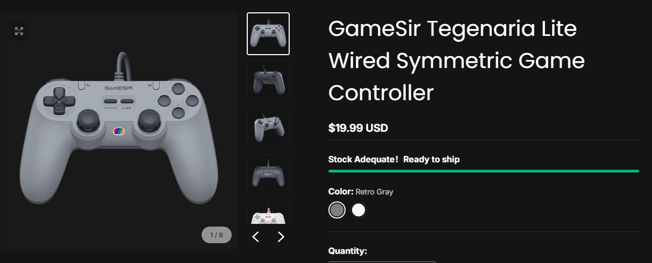Viewport: 652px width, 263px height.
Task: Click the quantity field below Quantity label
Action: [x=382, y=262]
